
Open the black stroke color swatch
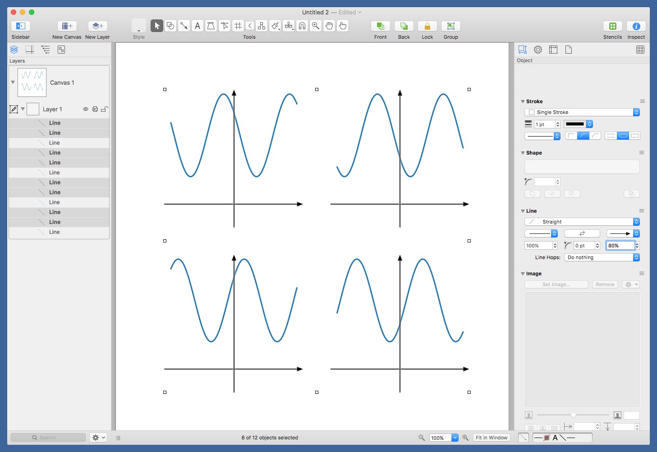tap(575, 124)
